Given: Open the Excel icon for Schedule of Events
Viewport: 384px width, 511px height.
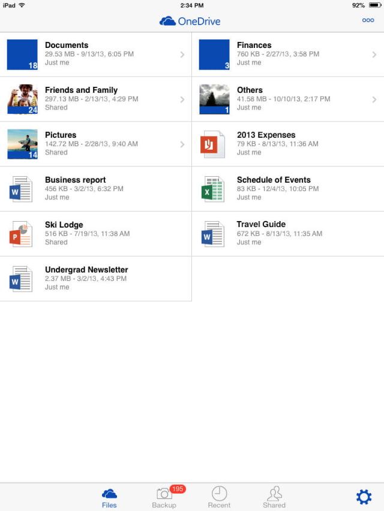Looking at the screenshot, I should point(213,189).
